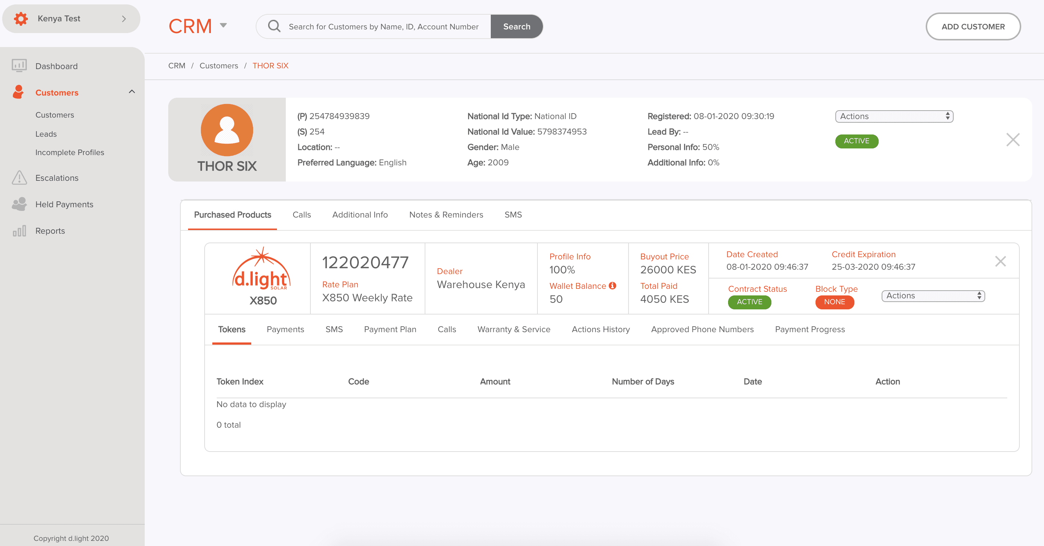
Task: Switch to the Notes & Reminders tab
Action: point(446,215)
